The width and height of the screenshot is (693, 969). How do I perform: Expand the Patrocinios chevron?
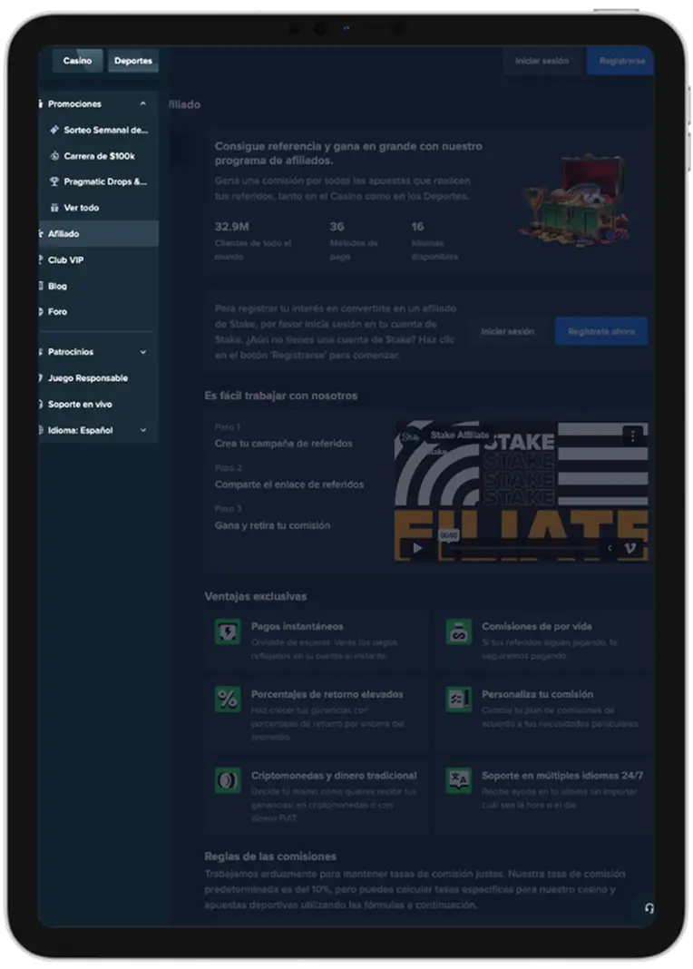(x=143, y=352)
